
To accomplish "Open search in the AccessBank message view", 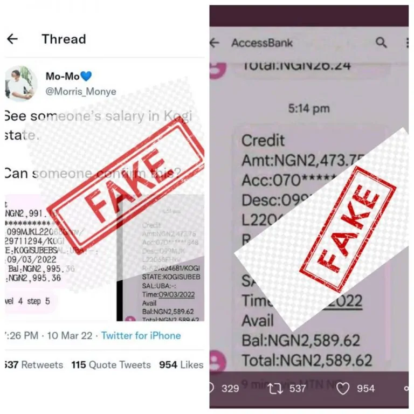I will [x=381, y=42].
